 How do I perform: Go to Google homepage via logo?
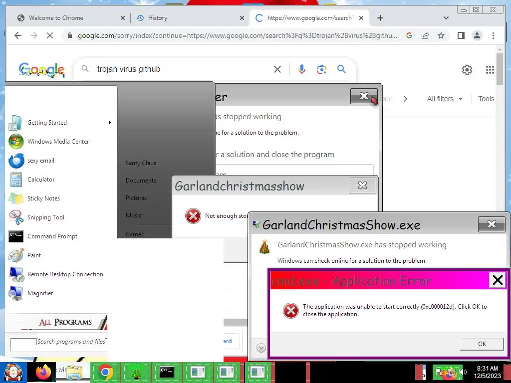[42, 70]
